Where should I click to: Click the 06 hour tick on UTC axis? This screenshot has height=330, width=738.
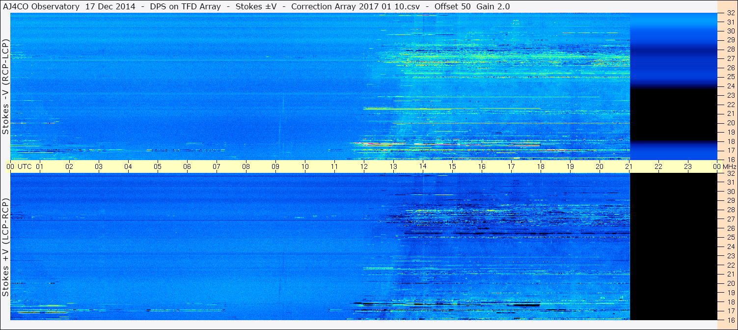click(187, 166)
